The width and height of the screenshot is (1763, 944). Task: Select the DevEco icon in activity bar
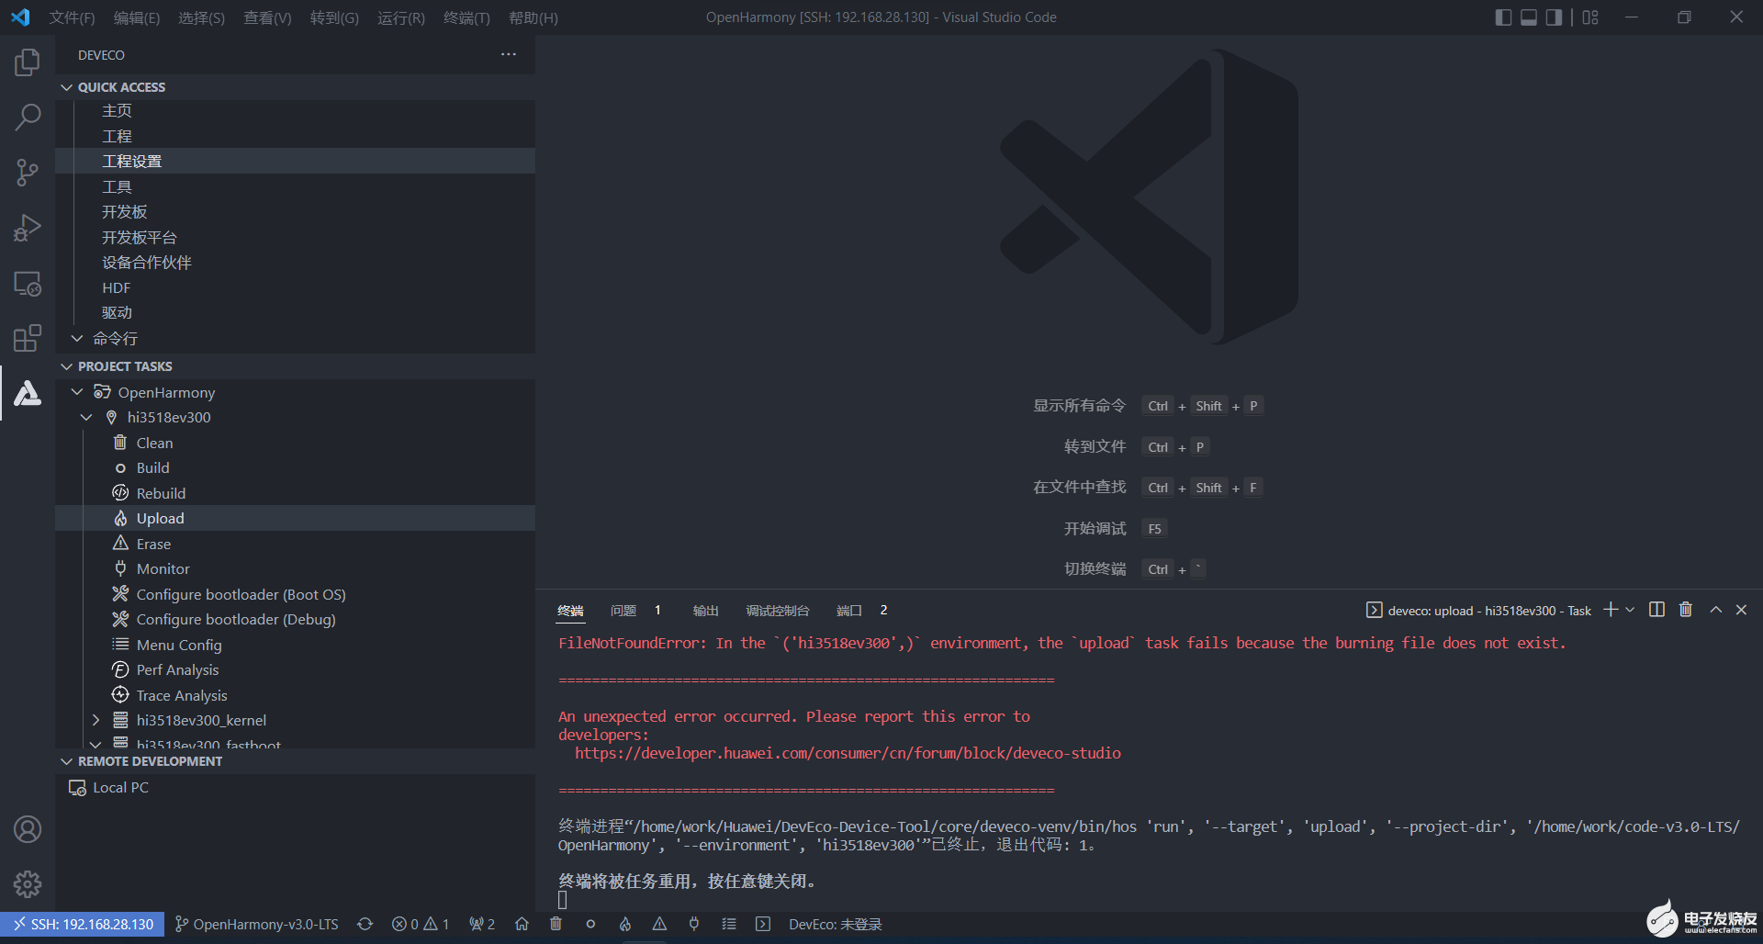28,393
